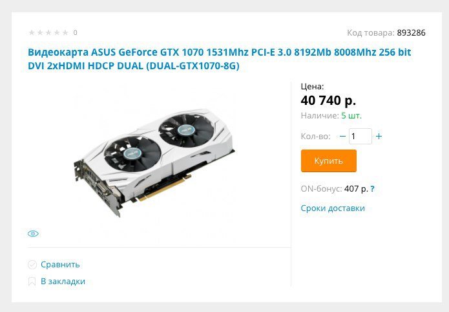This screenshot has height=312, width=449.
Task: Click the orange Купить button
Action: click(x=329, y=161)
